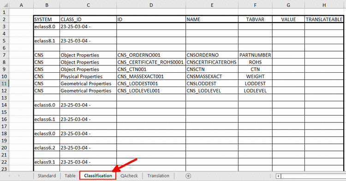Select row 2 header
Screen dimensions: 346x181
click(5, 19)
